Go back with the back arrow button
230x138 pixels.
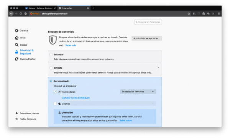pos(11,14)
